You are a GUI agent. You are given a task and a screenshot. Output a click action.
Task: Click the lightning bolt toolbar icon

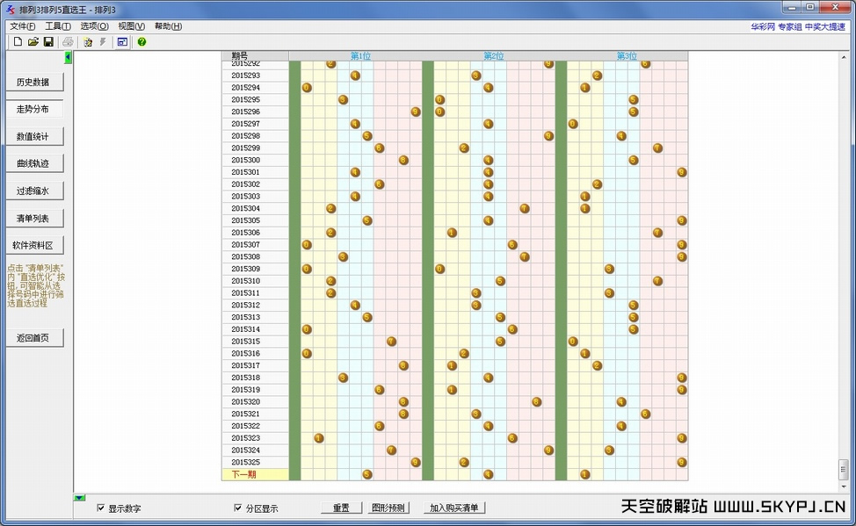(103, 41)
